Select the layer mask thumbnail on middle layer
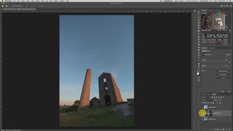Image resolution: width=233 pixels, height=131 pixels. click(210, 113)
